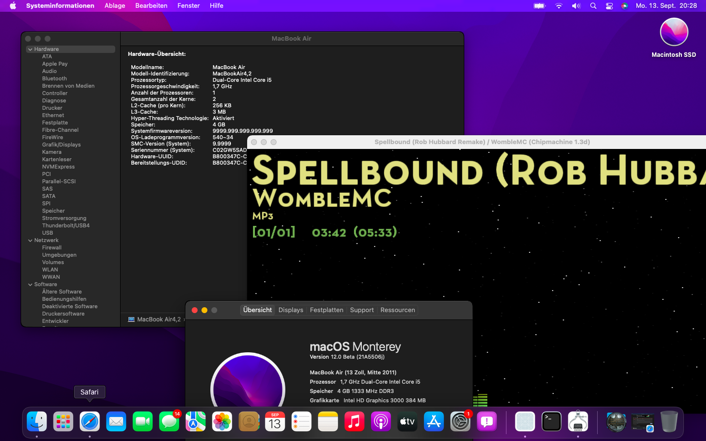The height and width of the screenshot is (441, 706).
Task: Open Control Center in menu bar
Action: pyautogui.click(x=609, y=6)
